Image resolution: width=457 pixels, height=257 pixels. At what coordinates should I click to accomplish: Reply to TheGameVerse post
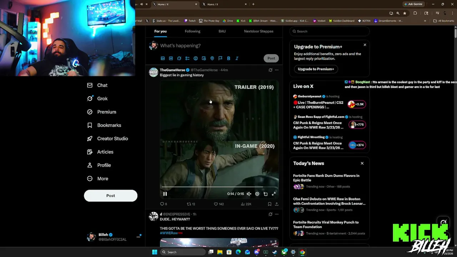point(164,204)
